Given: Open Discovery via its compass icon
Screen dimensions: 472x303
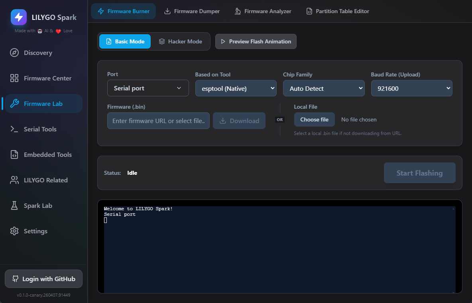Looking at the screenshot, I should (14, 53).
